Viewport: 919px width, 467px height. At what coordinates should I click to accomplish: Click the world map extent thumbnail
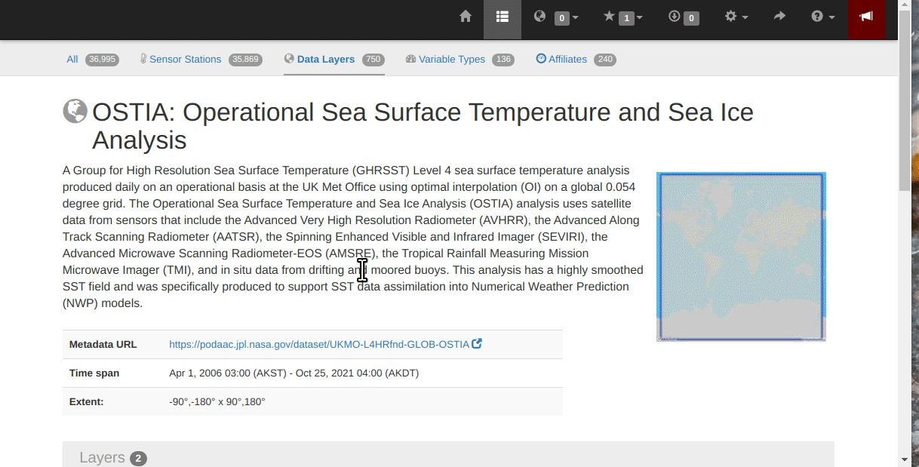(741, 257)
